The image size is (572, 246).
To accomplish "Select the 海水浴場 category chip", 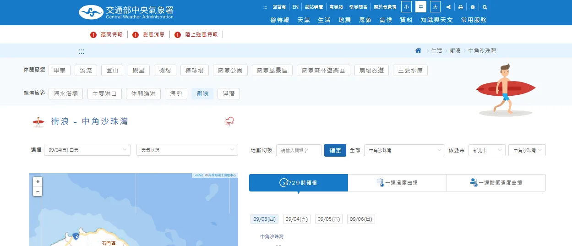I will pos(66,94).
